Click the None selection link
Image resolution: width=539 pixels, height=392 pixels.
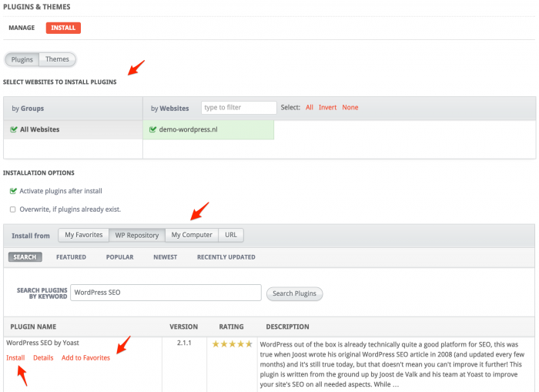[350, 107]
